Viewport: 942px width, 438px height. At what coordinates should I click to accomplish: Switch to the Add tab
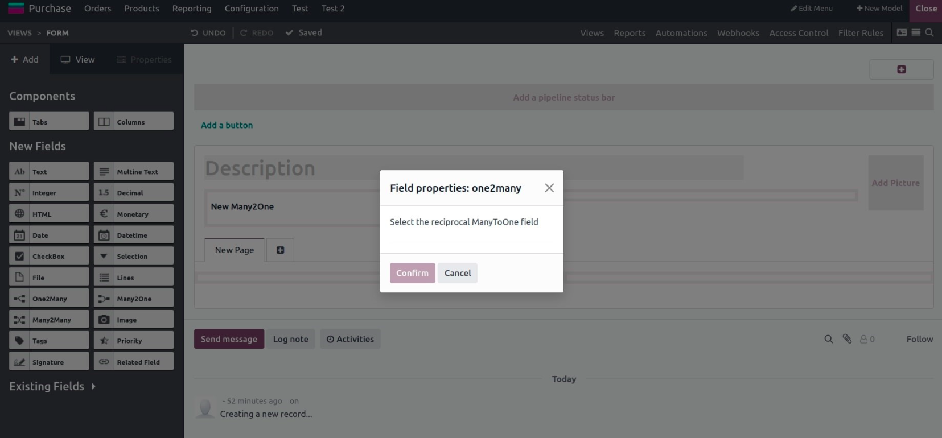24,59
